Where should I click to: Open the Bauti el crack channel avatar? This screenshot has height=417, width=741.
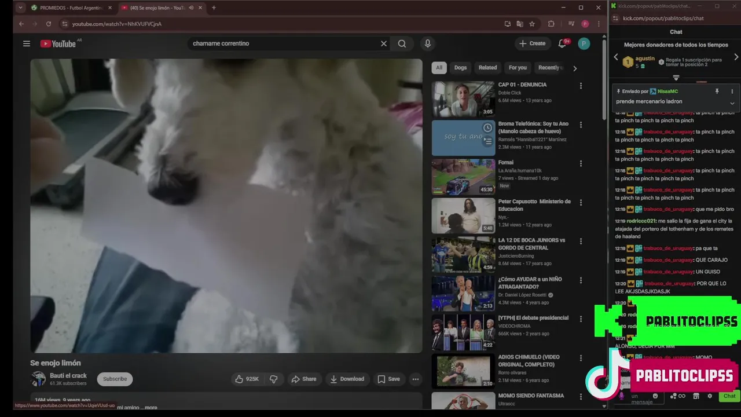(x=38, y=379)
